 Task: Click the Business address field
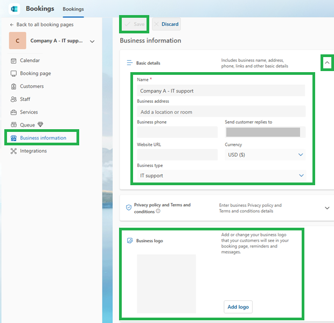point(221,111)
